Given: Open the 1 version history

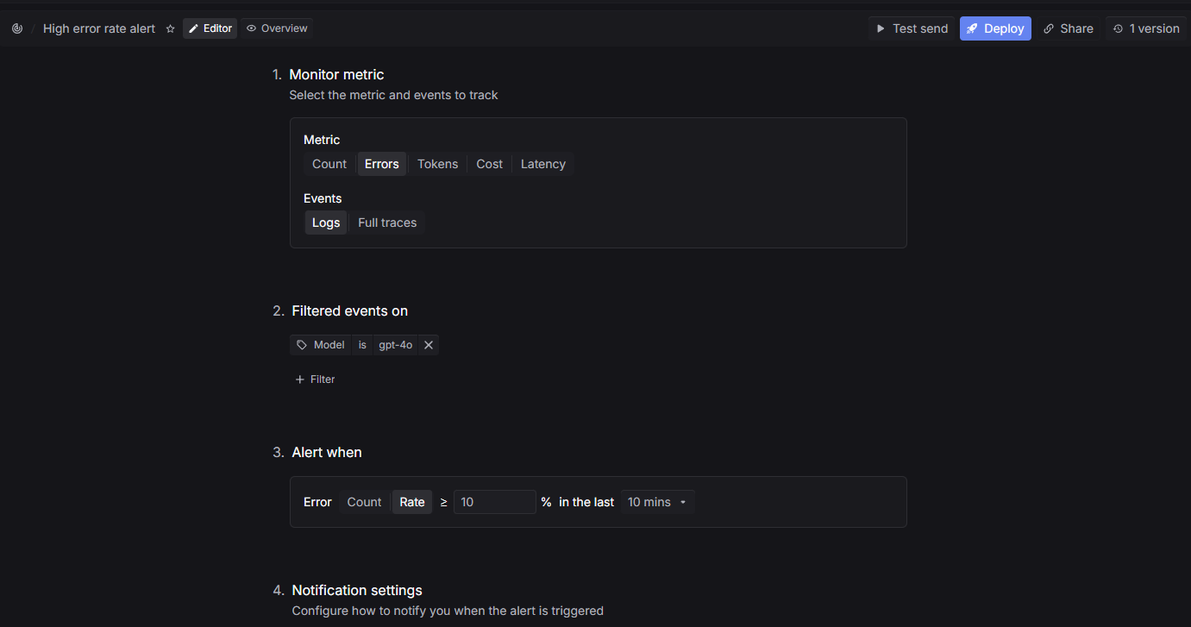Looking at the screenshot, I should tap(1146, 28).
